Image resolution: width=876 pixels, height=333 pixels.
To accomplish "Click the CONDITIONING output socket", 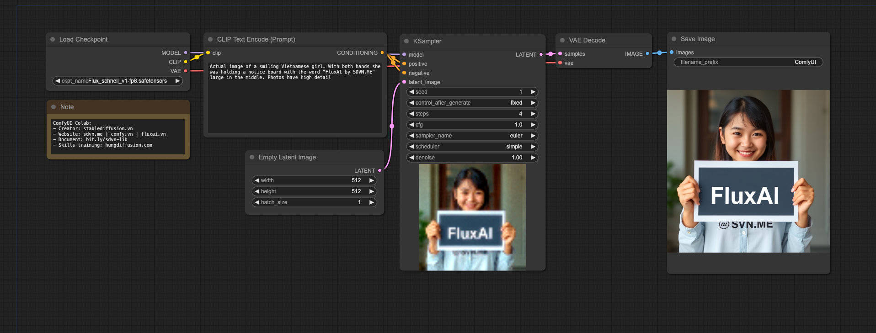I will (382, 53).
